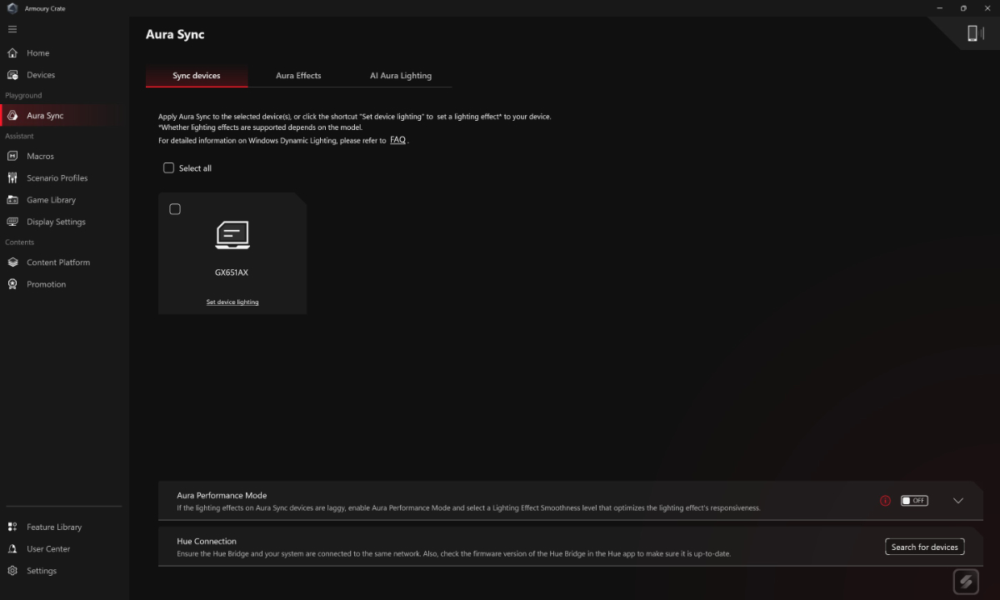This screenshot has height=600, width=1000.
Task: Open Promotion text label
Action: (46, 284)
